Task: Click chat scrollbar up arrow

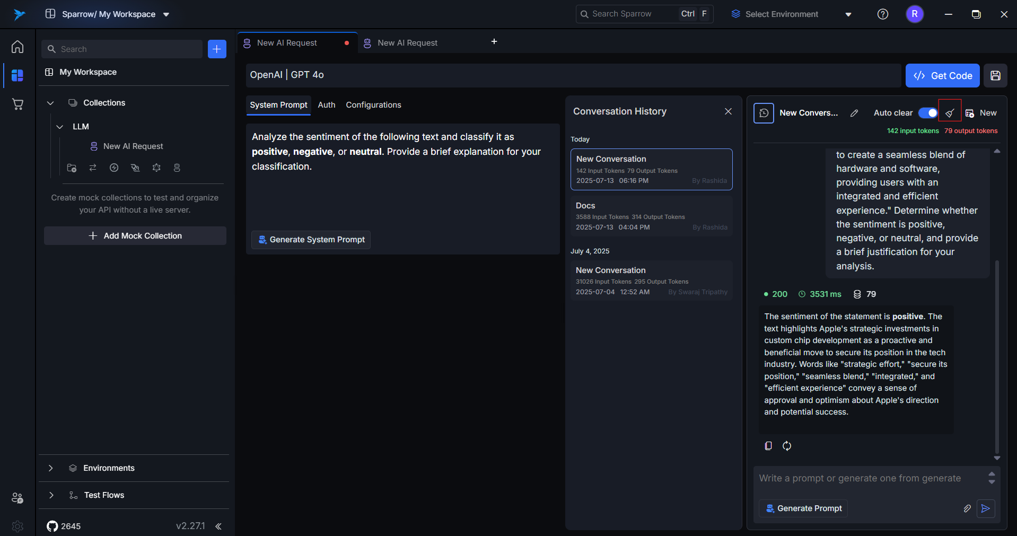Action: (x=997, y=152)
